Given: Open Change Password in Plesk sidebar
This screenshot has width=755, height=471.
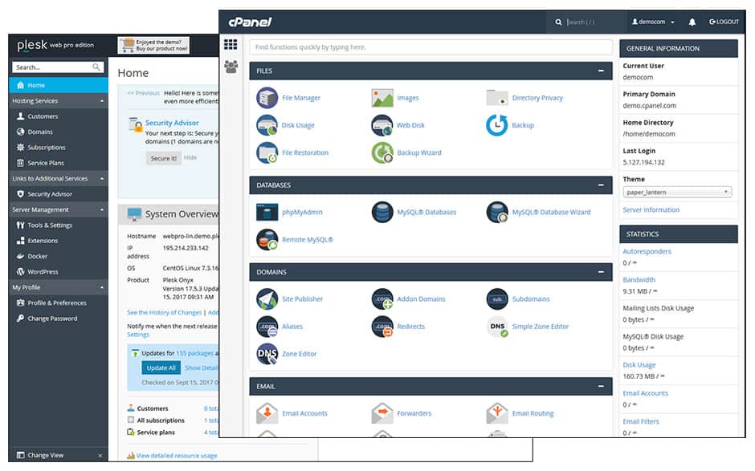Looking at the screenshot, I should coord(59,319).
